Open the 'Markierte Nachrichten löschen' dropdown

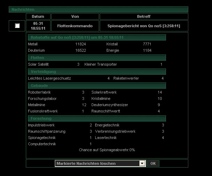100,163
